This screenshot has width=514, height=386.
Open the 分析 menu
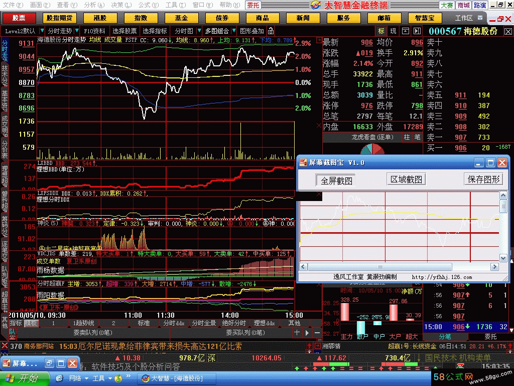(94, 5)
